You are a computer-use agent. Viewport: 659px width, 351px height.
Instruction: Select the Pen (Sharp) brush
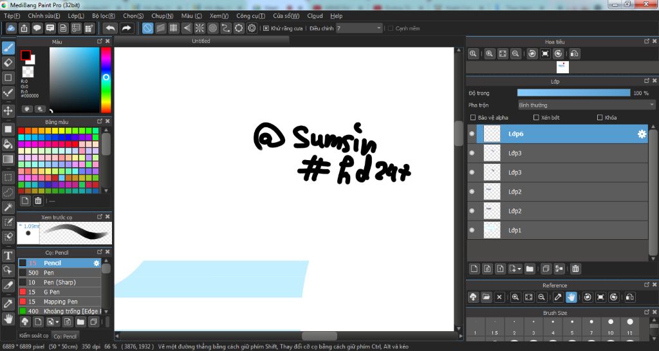[x=60, y=282]
